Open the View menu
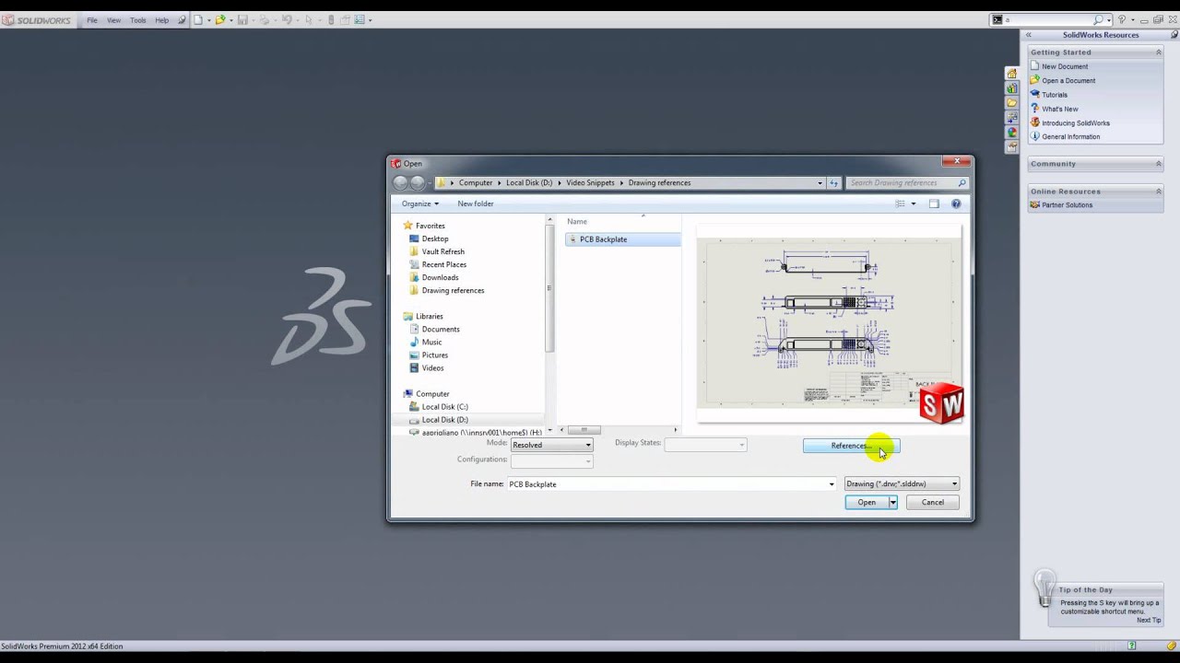This screenshot has height=663, width=1180. [113, 20]
